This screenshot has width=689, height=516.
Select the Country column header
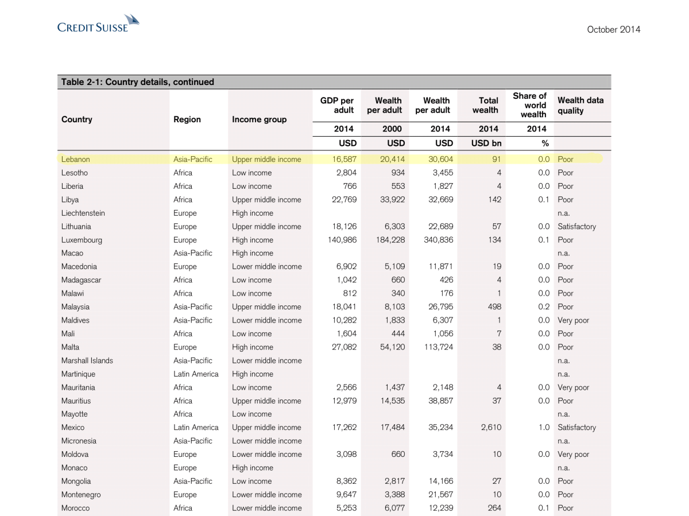(x=76, y=119)
